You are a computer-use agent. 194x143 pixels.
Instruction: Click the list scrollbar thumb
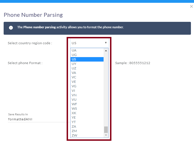(106, 130)
